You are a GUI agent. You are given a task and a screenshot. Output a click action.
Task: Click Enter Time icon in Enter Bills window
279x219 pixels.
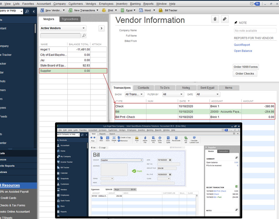(x=160, y=140)
